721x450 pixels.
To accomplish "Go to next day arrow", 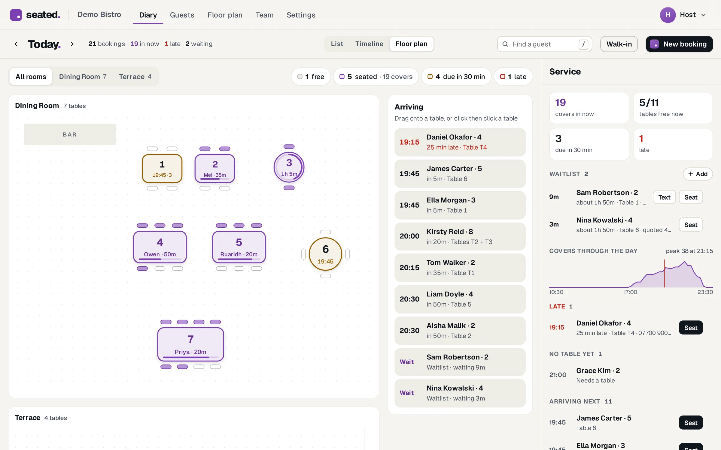I will (x=72, y=44).
